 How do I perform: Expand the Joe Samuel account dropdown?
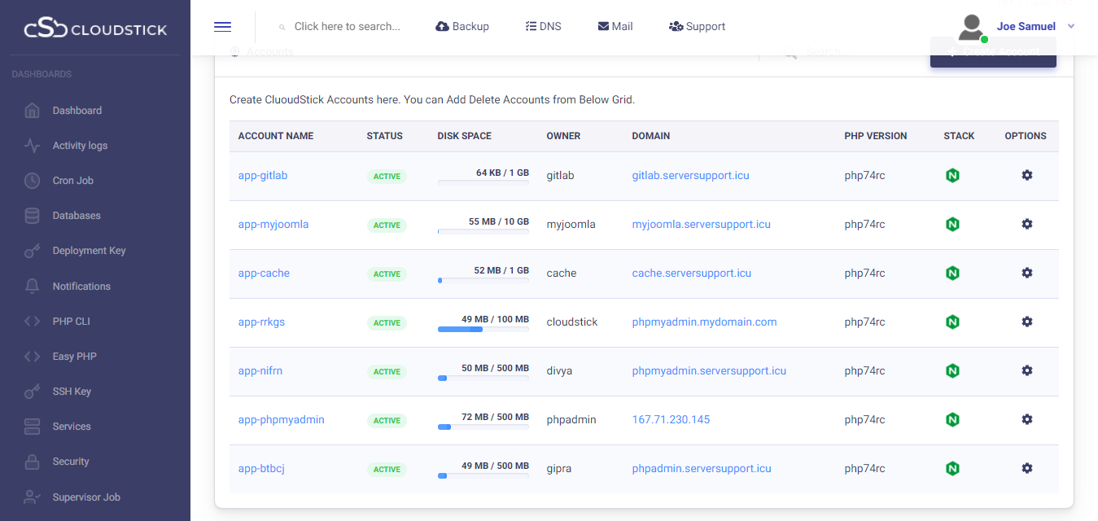point(1070,27)
